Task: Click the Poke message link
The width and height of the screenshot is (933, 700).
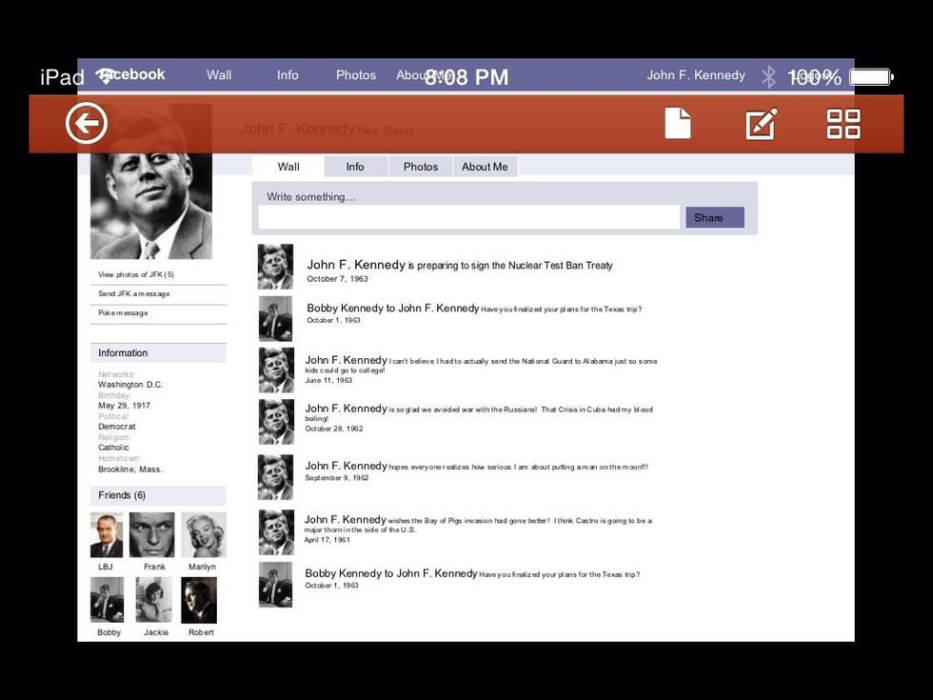Action: click(x=123, y=312)
